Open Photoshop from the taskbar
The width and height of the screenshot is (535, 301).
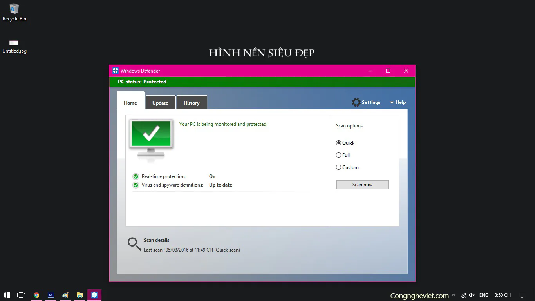tap(51, 295)
